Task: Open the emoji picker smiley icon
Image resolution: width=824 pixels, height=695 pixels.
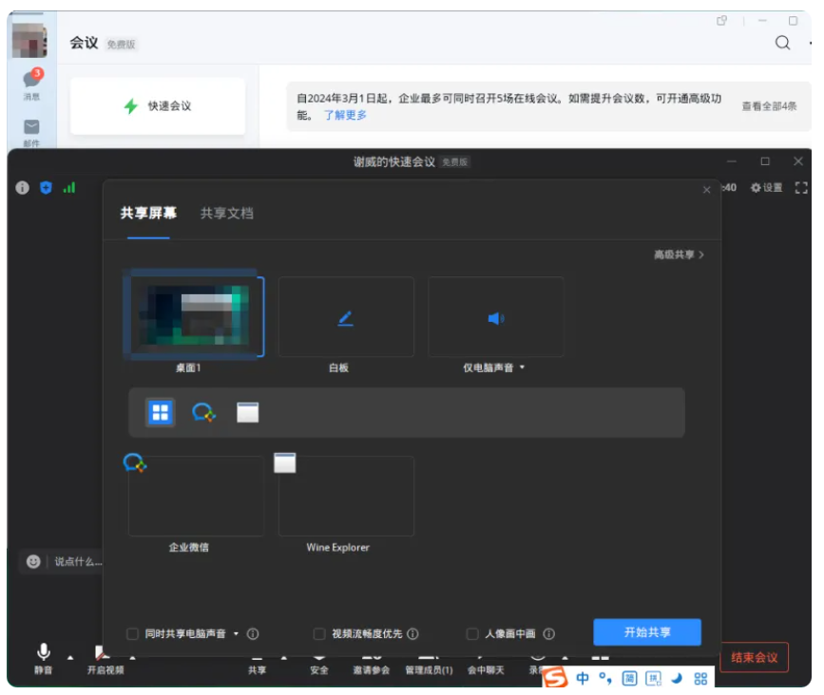Action: click(33, 562)
